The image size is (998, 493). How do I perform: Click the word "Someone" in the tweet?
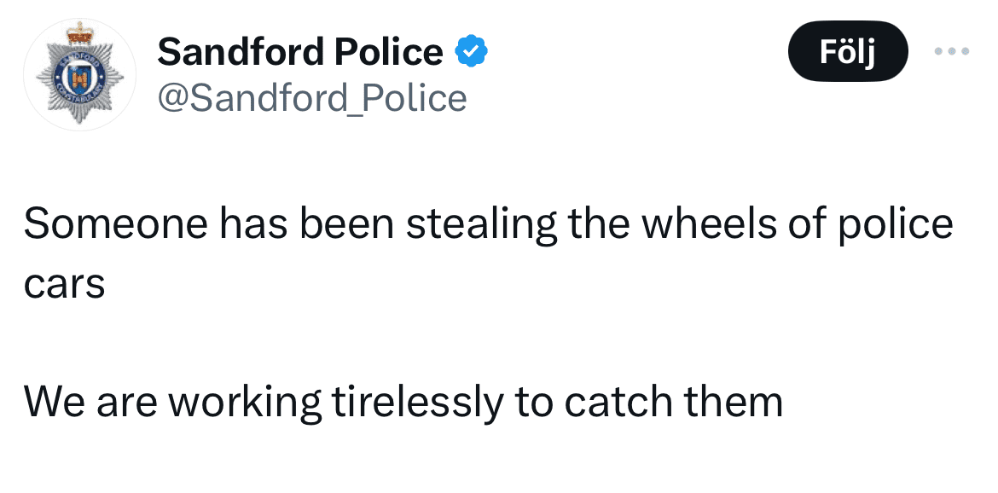tap(115, 224)
